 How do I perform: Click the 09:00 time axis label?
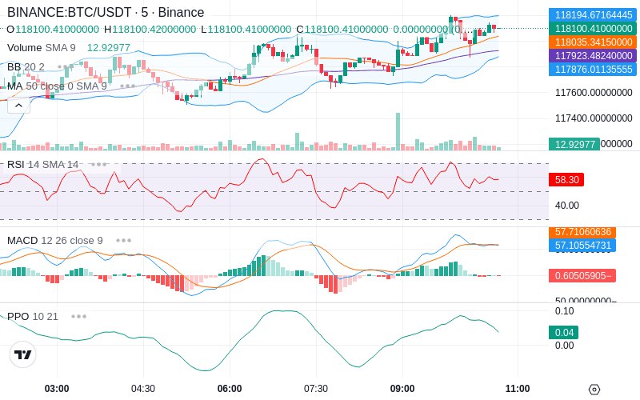(402, 389)
